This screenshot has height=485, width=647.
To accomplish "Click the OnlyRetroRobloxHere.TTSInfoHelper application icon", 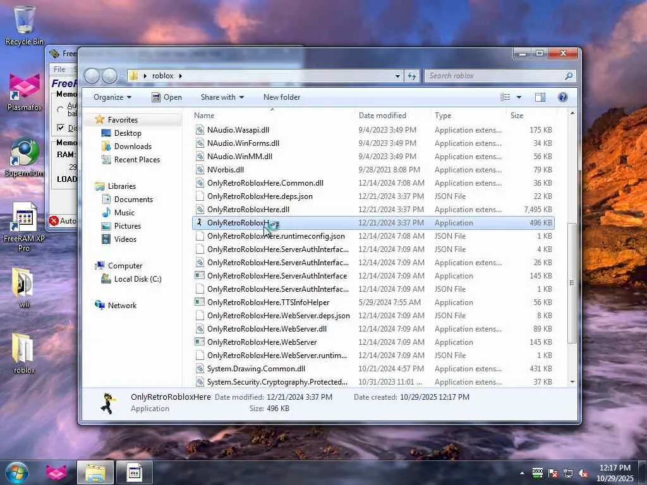I will 200,302.
